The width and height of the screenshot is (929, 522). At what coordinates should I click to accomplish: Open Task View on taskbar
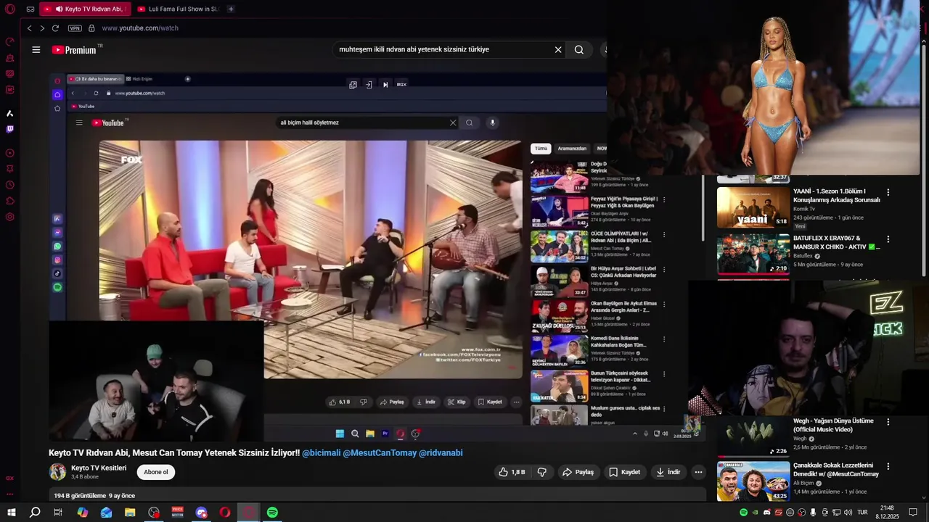58,513
